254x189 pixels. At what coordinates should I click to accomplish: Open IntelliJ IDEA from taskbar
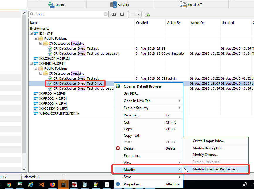(63, 185)
